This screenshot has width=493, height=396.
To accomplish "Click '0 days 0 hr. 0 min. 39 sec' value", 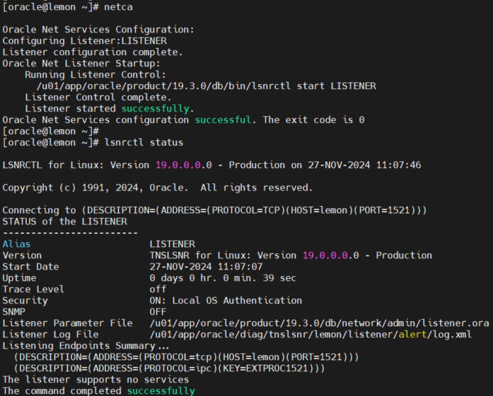I will point(223,278).
